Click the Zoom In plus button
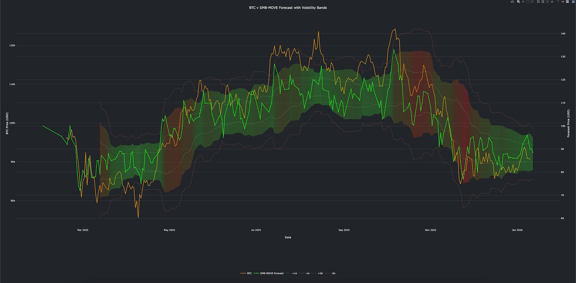 click(x=538, y=2)
